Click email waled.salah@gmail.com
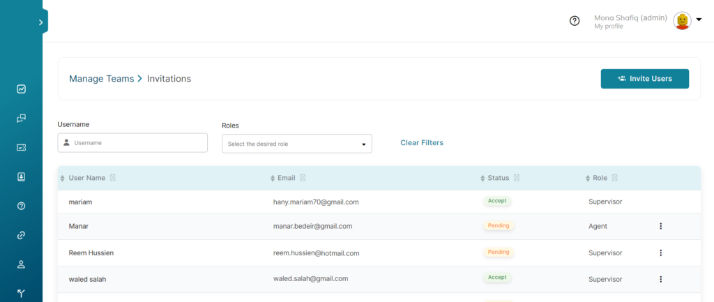The image size is (714, 302). [x=310, y=279]
